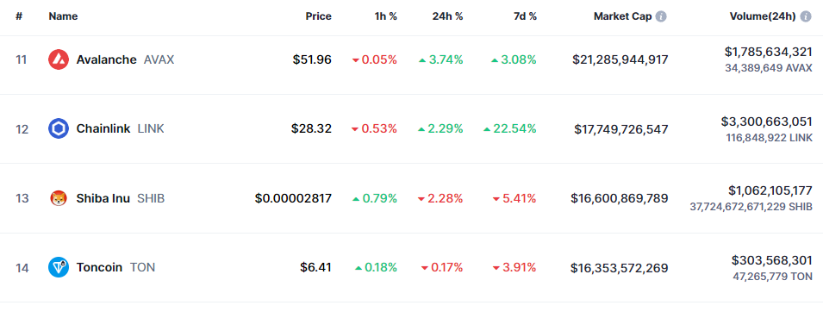Click Shiba Inu price $0.00002817
The image size is (823, 318).
coord(293,198)
